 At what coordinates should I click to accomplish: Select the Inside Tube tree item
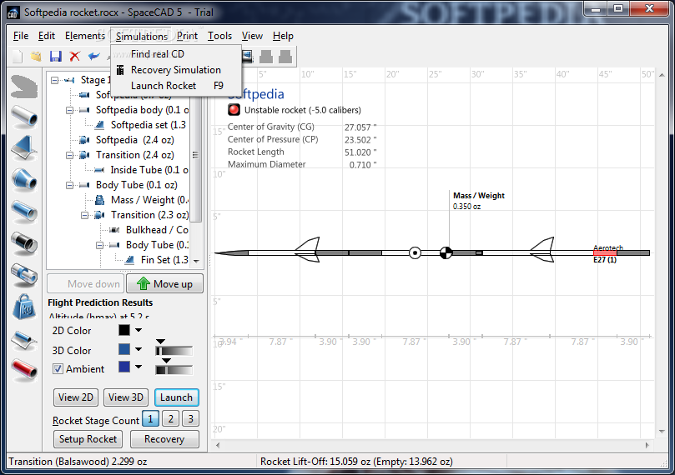[149, 170]
